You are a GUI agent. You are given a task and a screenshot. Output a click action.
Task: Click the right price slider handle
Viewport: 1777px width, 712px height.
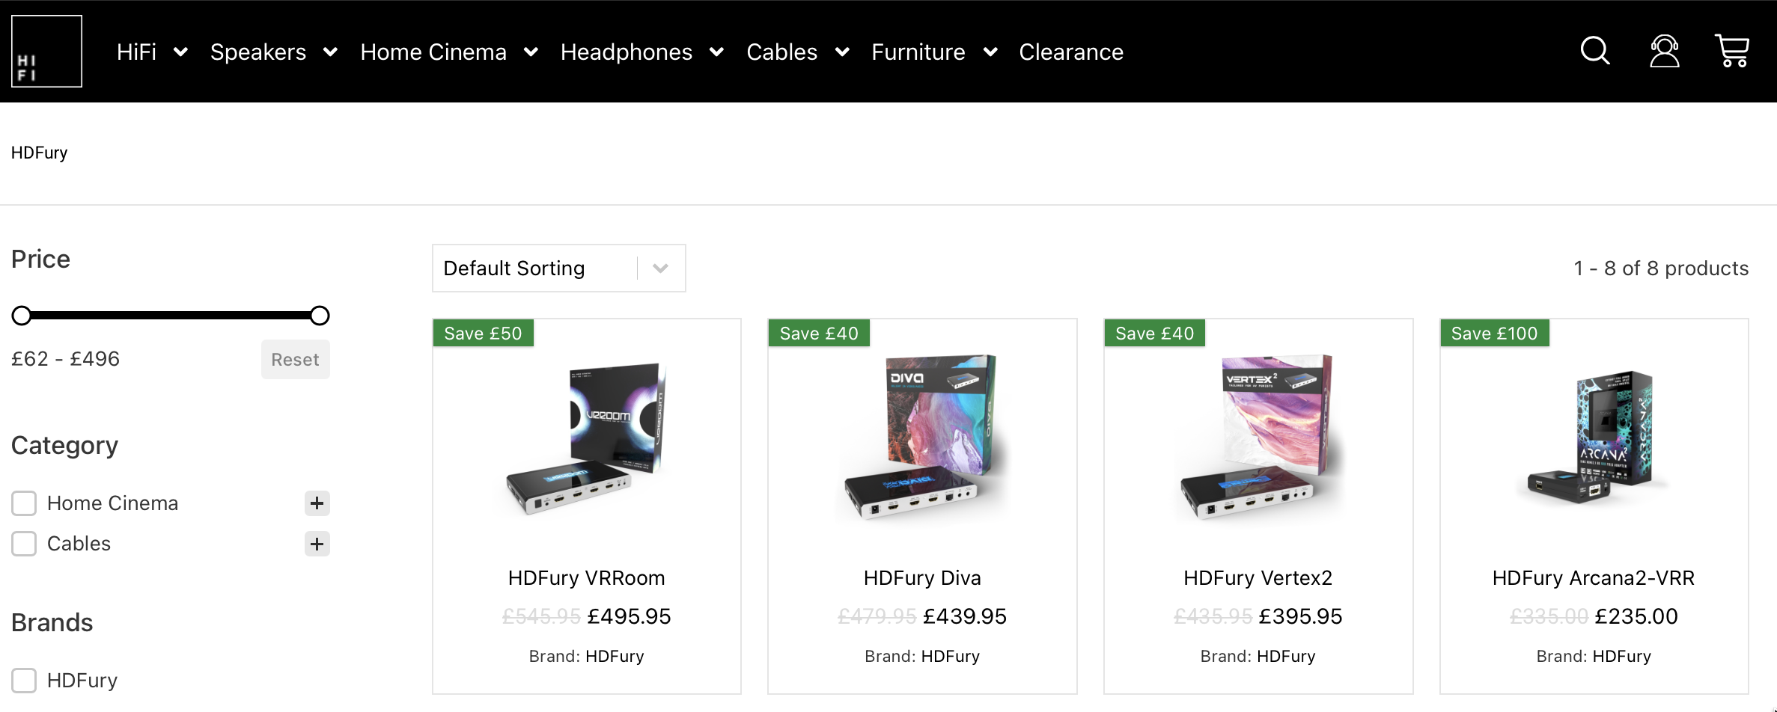(x=320, y=316)
